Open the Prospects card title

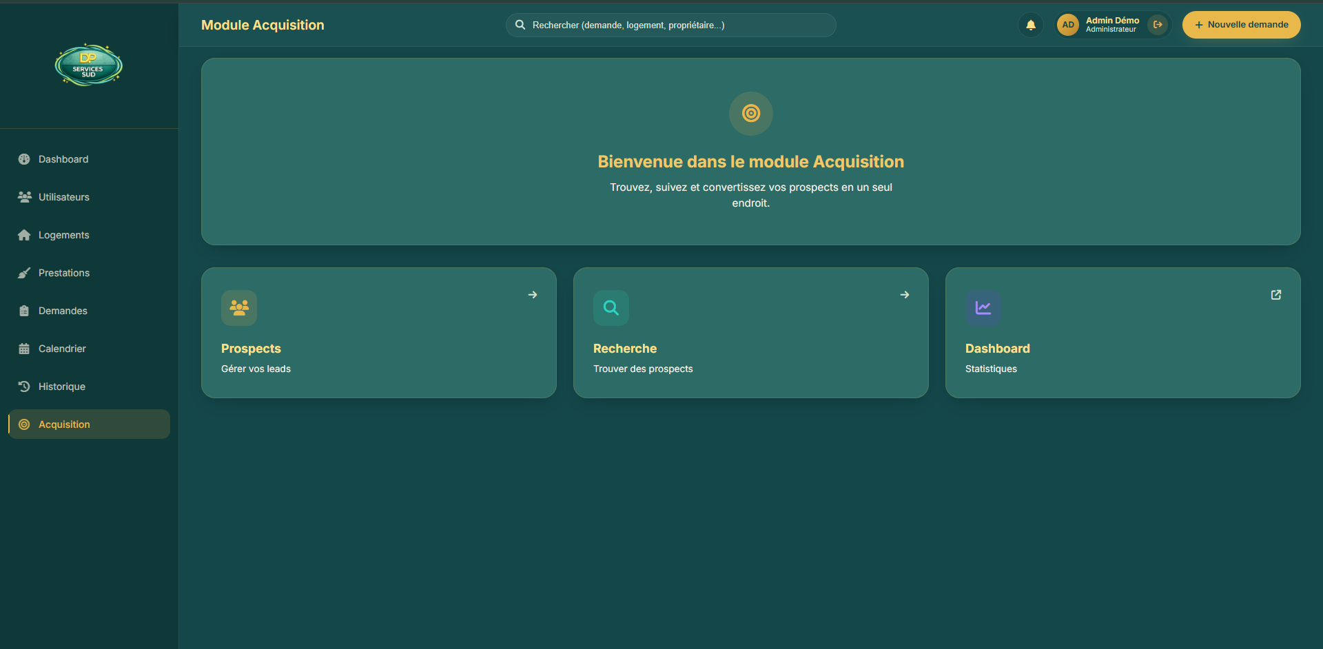[x=251, y=349]
